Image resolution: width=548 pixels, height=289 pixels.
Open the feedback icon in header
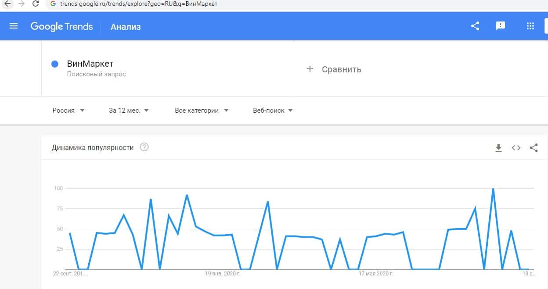tap(500, 26)
